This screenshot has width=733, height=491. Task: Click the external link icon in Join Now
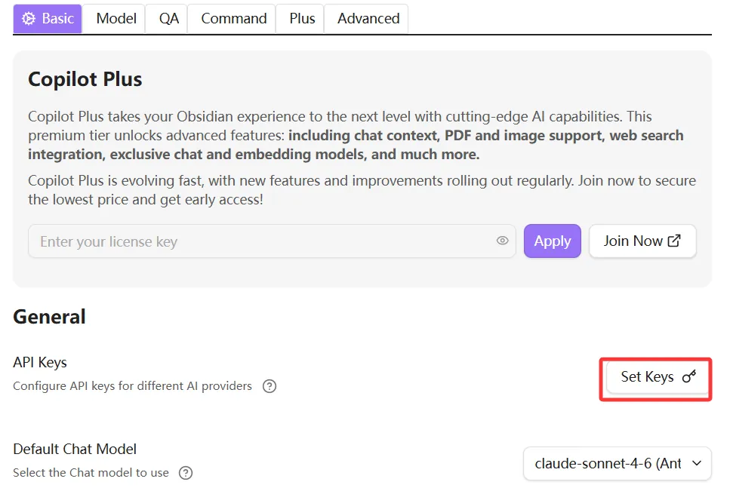(x=674, y=241)
